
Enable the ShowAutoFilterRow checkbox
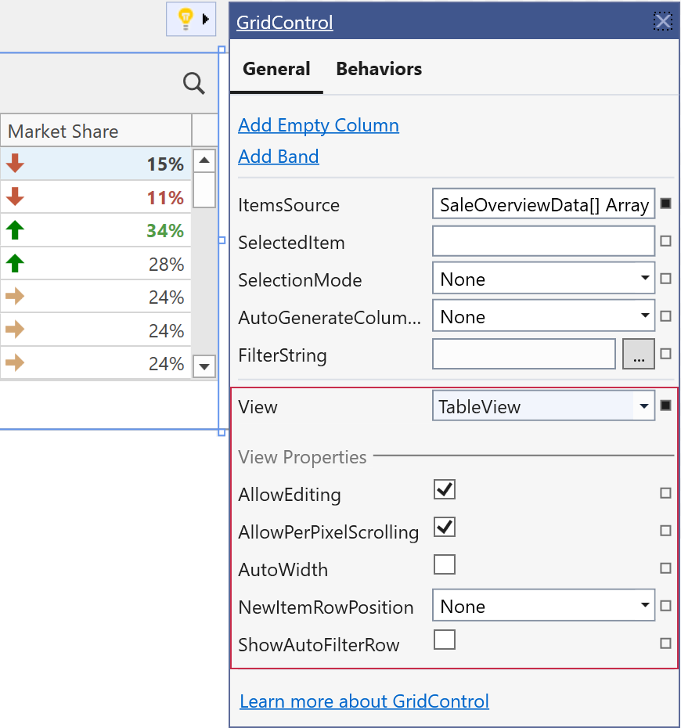click(445, 640)
